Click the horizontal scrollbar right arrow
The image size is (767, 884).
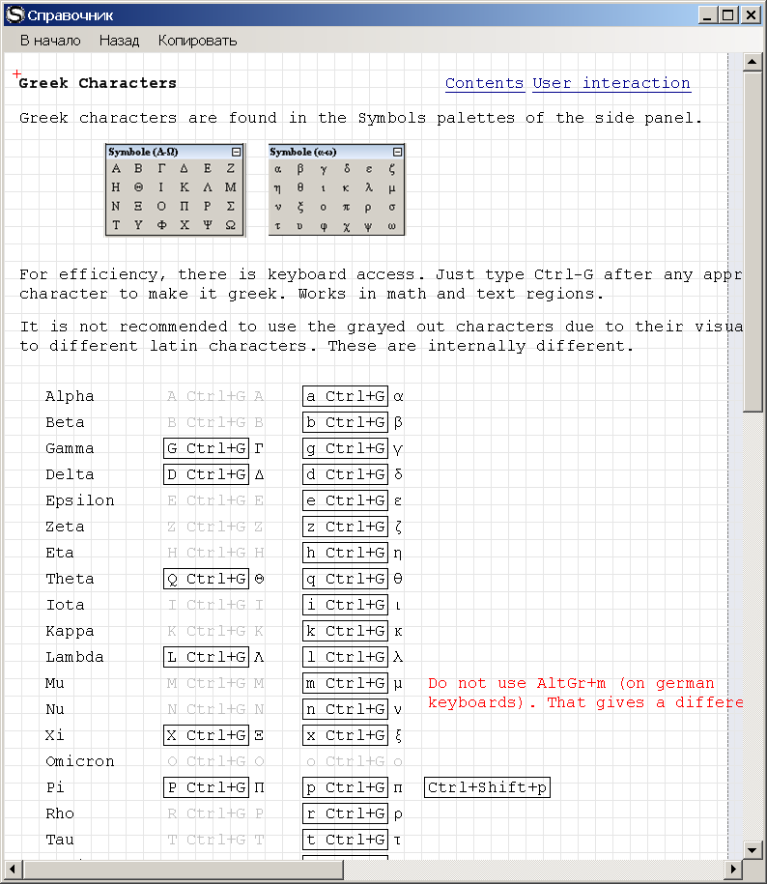733,870
